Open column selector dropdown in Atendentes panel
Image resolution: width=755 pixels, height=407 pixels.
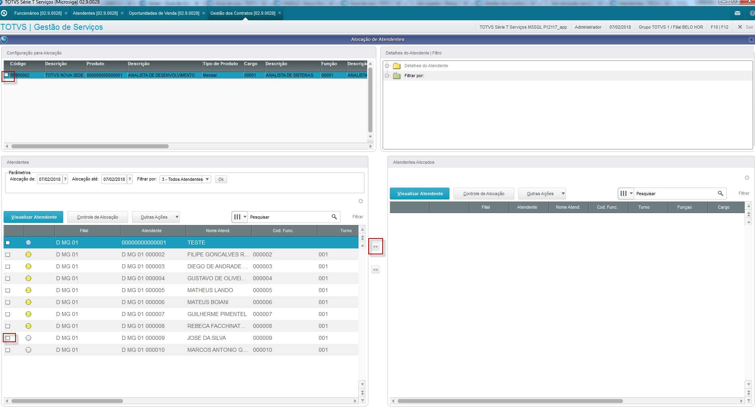240,217
